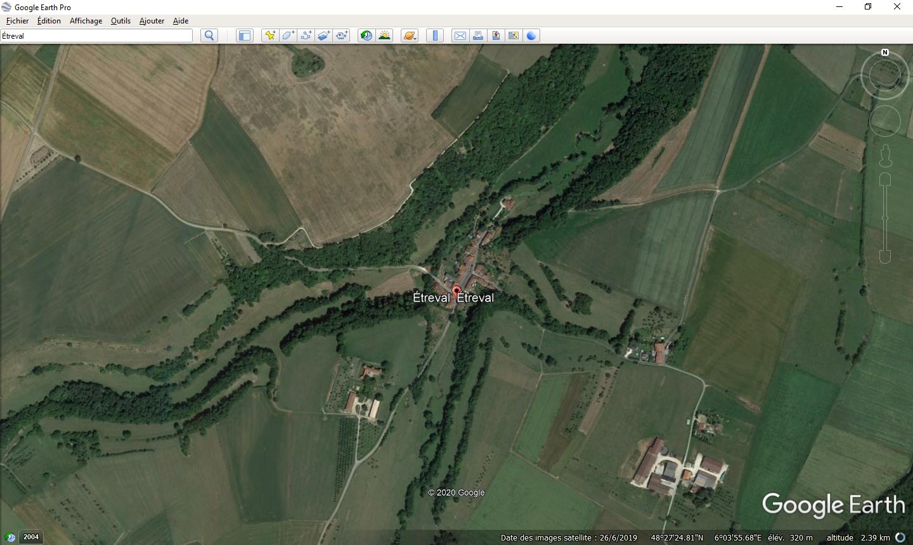Show historical imagery clock icon
The image size is (913, 545).
pos(366,35)
